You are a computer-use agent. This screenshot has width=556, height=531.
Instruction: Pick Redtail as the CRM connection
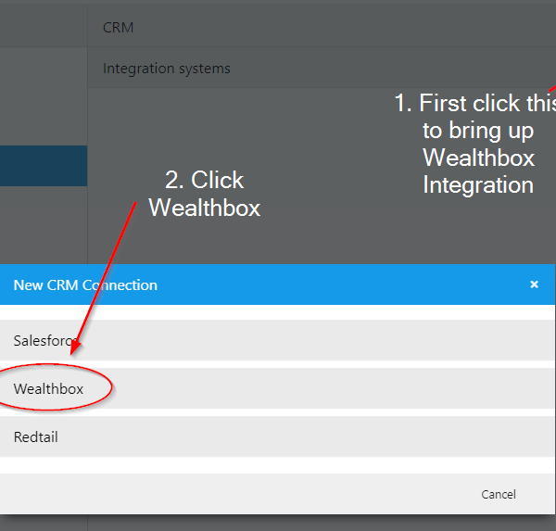[36, 436]
